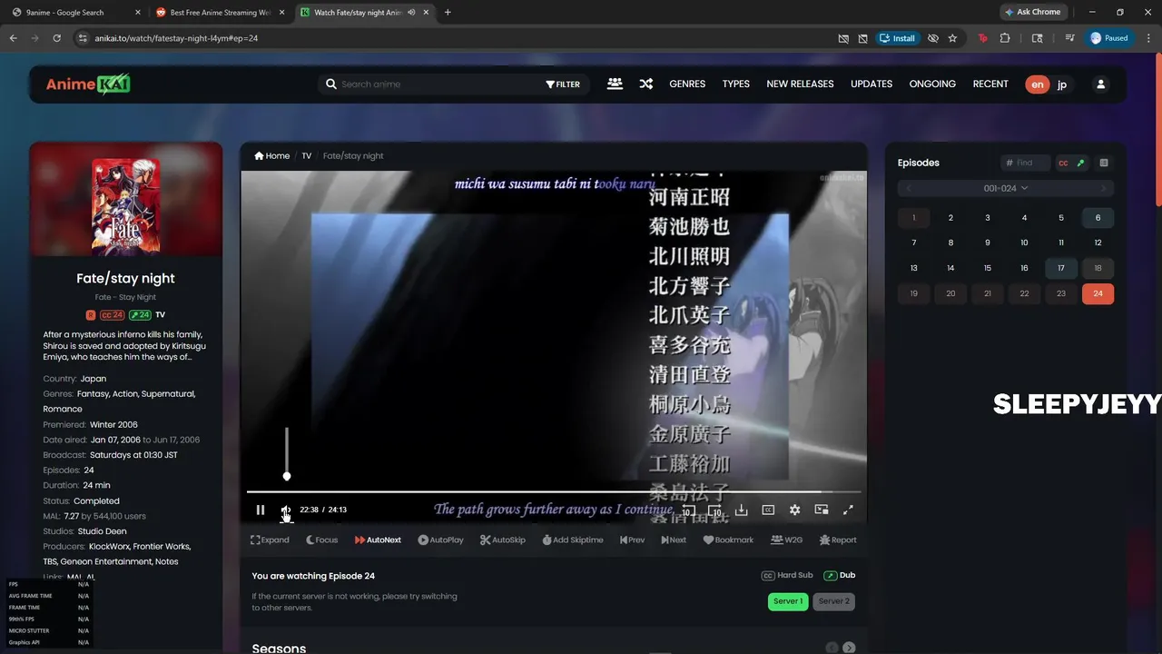The height and width of the screenshot is (654, 1162).
Task: Toggle Focus mode
Action: coord(321,540)
